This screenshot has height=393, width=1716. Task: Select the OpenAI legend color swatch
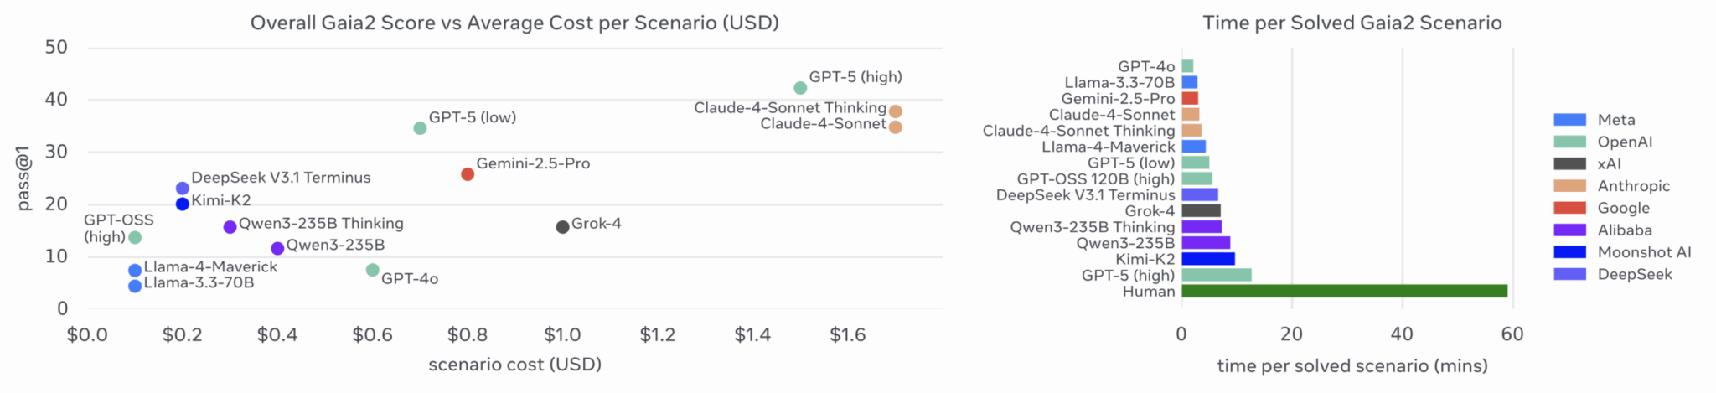click(1569, 142)
